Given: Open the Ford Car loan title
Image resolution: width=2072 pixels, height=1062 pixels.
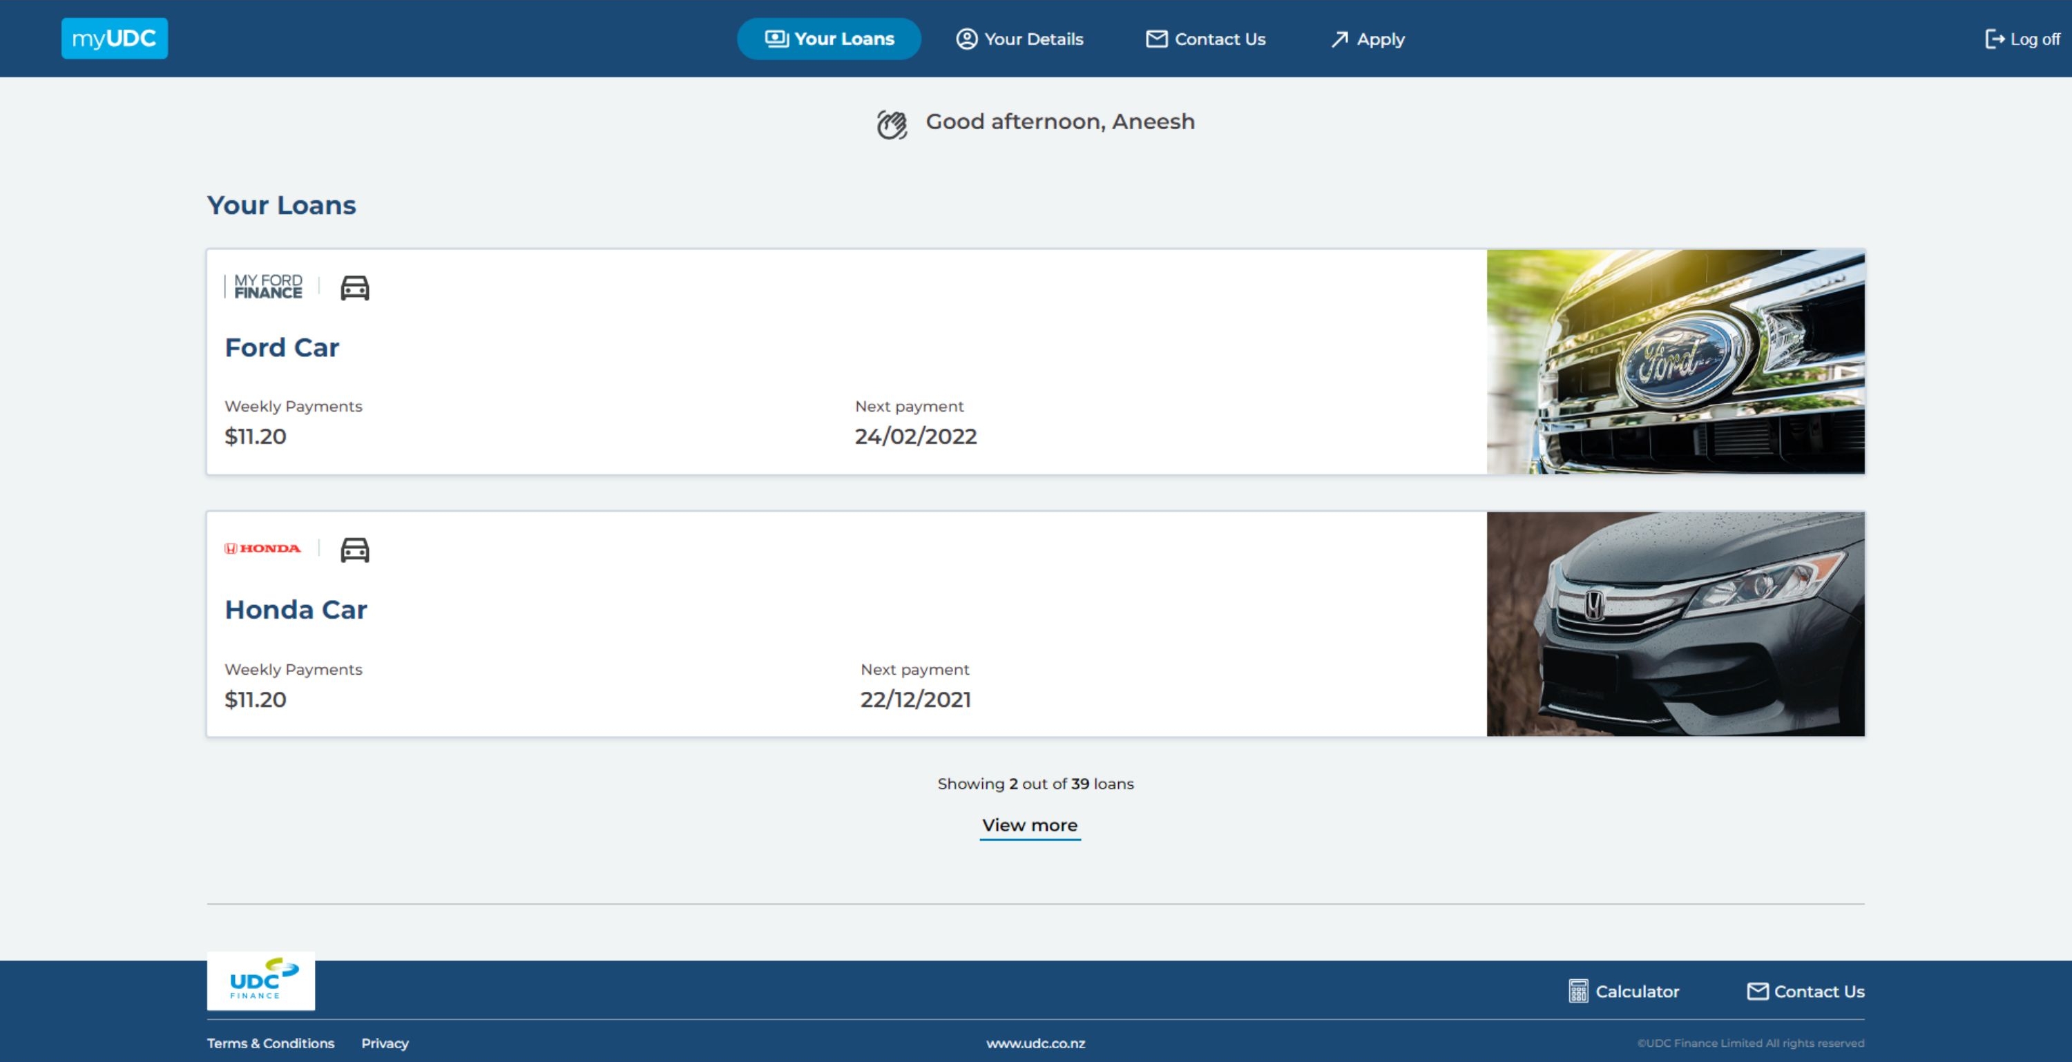Looking at the screenshot, I should 282,347.
